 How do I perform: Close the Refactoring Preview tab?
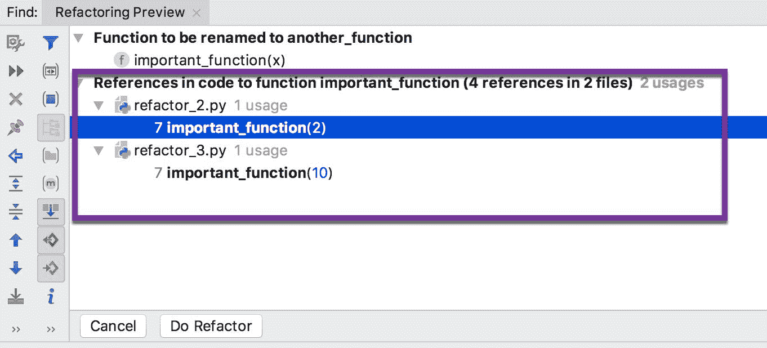(x=197, y=12)
